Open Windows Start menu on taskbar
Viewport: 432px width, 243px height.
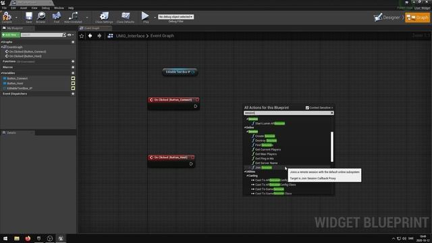[x=5, y=238]
